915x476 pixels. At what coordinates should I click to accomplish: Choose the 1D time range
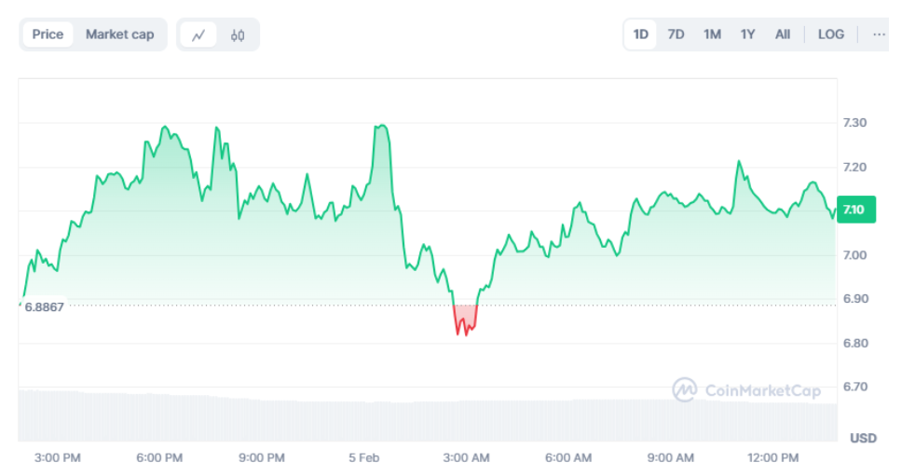641,34
